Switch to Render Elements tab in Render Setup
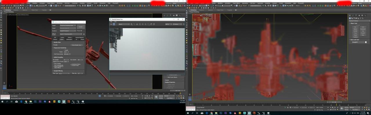The width and height of the screenshot is (371, 115). [80, 37]
